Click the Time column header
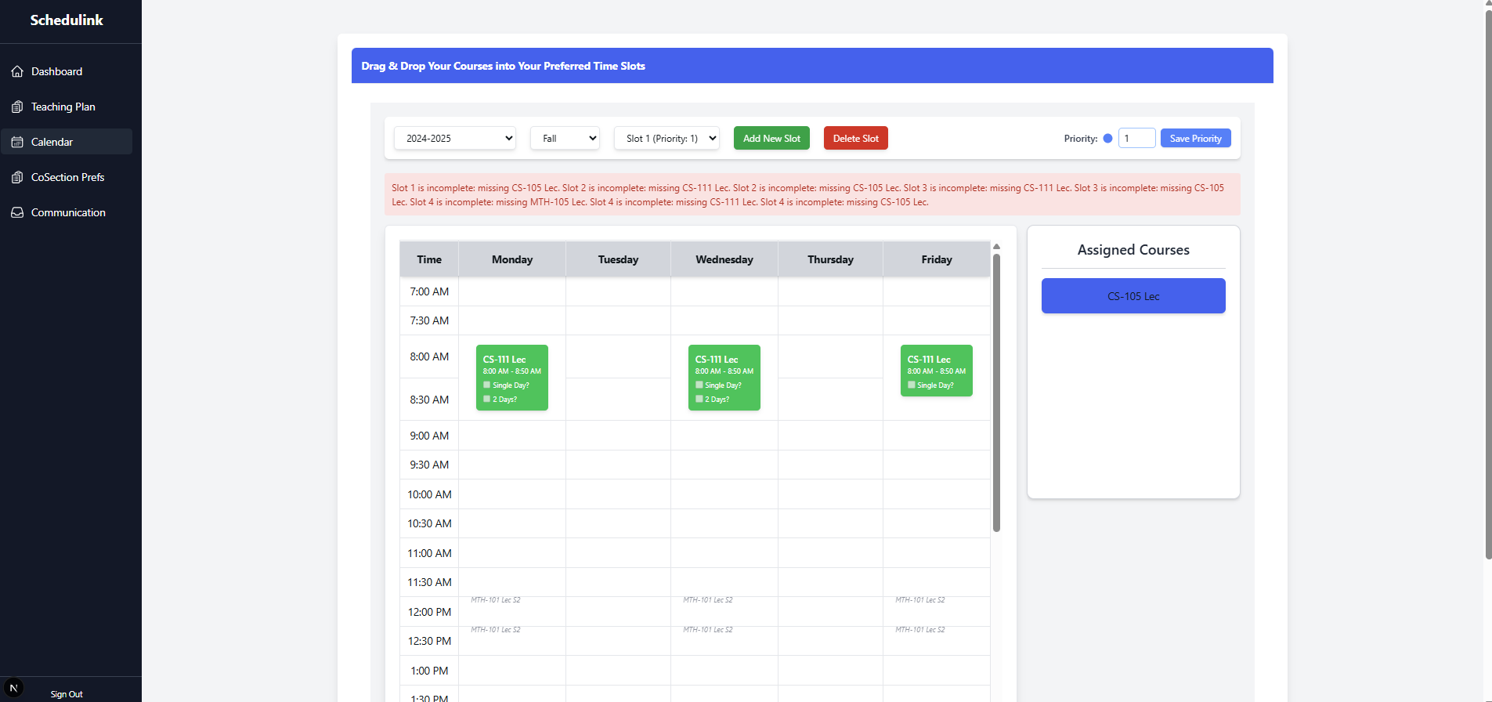 (429, 259)
